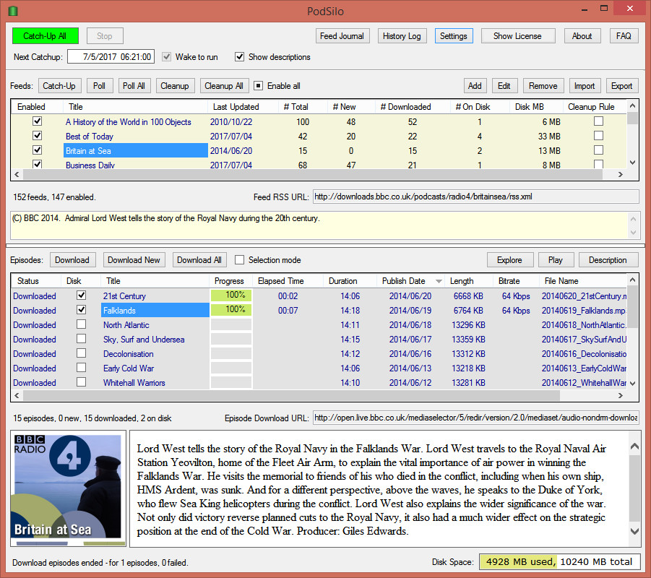The height and width of the screenshot is (578, 651).
Task: Click the episodes list down scroll arrow
Action: coord(632,383)
